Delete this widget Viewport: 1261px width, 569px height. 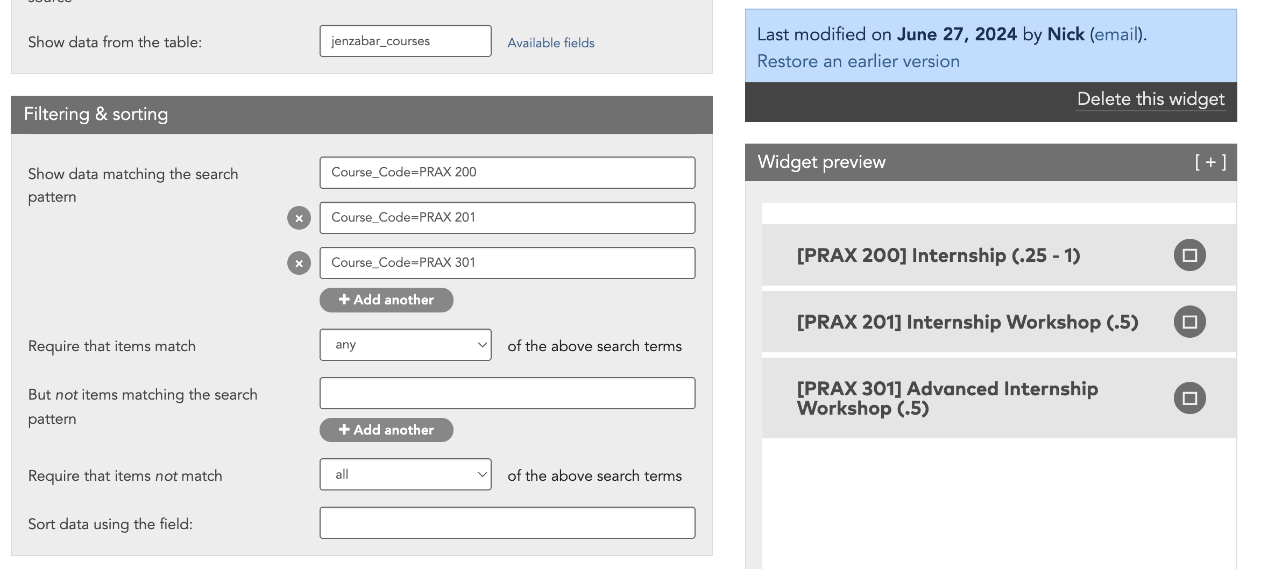[1151, 99]
